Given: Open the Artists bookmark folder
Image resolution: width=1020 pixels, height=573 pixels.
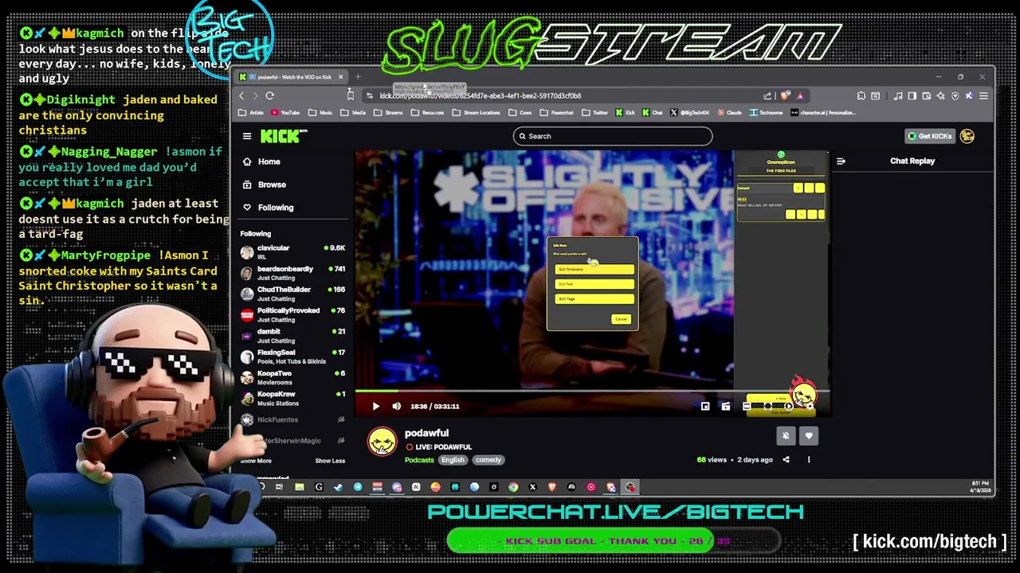Looking at the screenshot, I should 252,113.
